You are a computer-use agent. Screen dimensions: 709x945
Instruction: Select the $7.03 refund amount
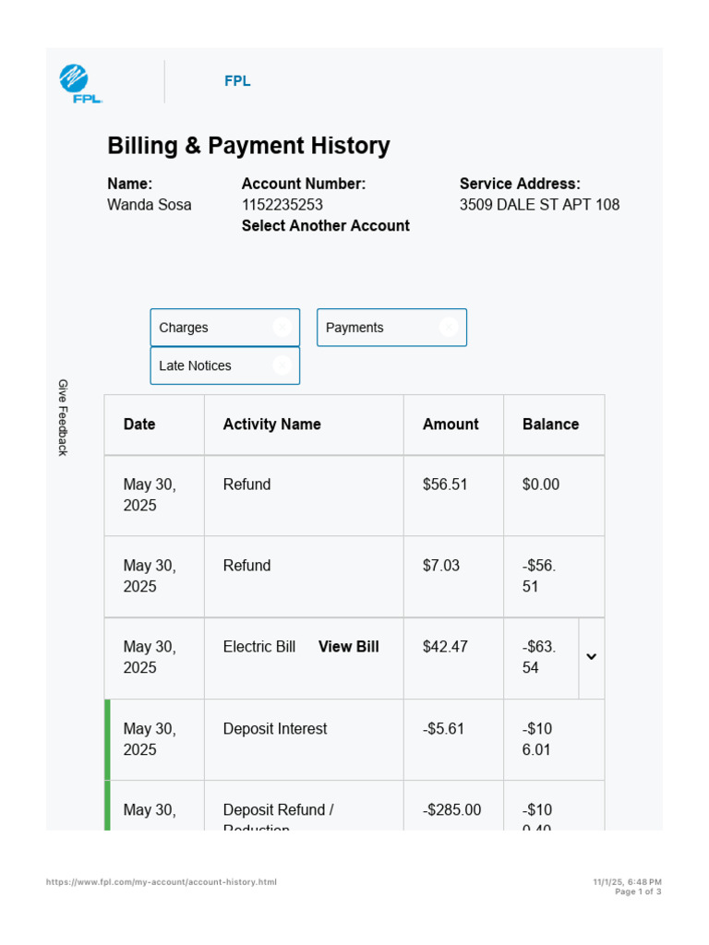pyautogui.click(x=440, y=566)
